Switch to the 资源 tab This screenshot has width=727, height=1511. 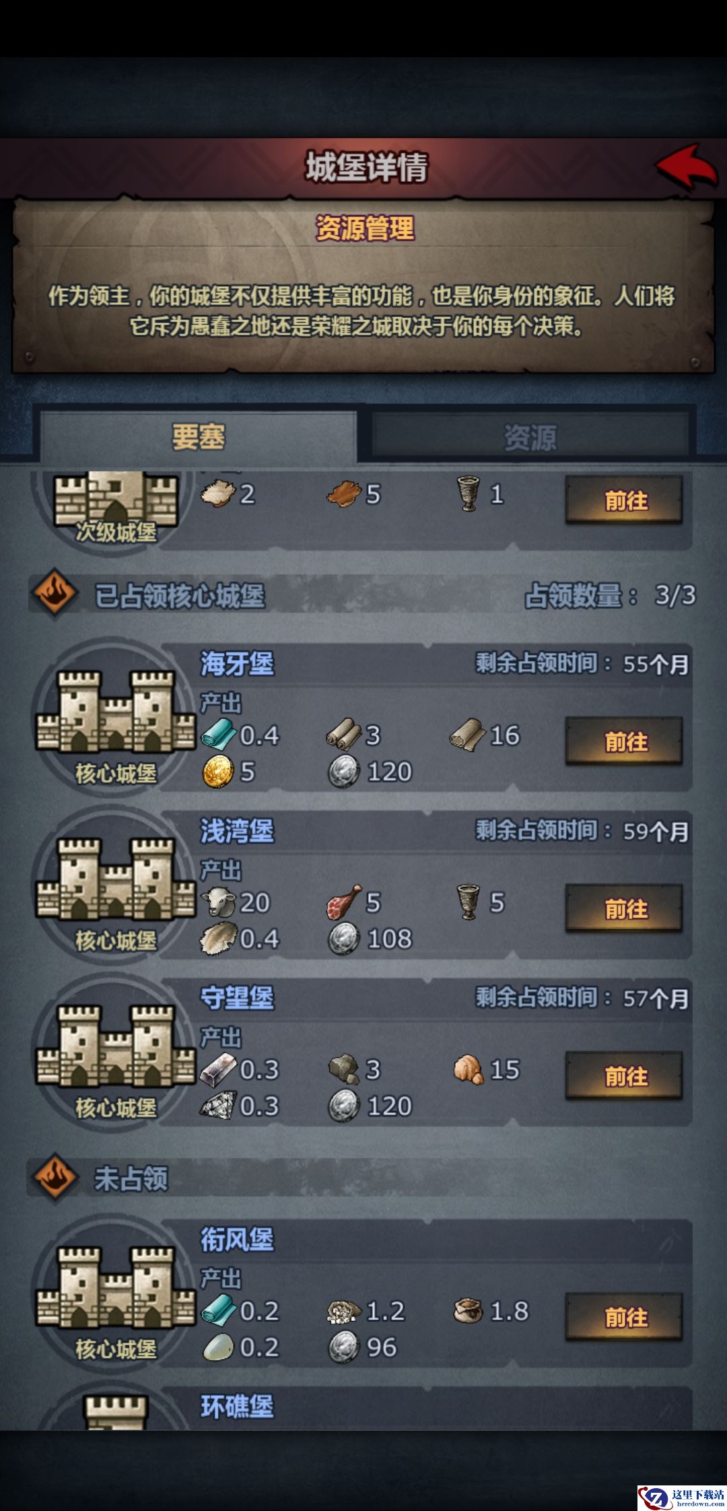click(530, 436)
